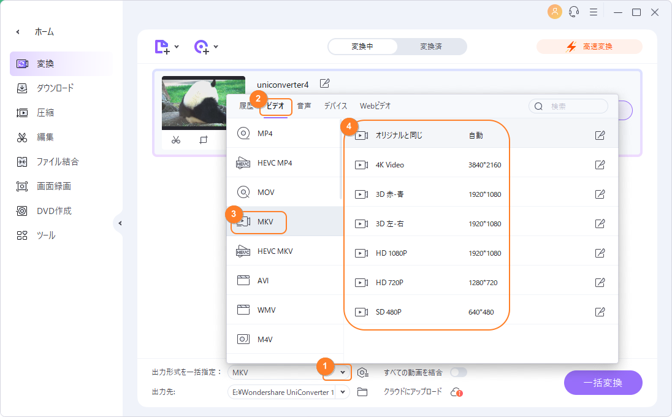Click the crop icon under video thumbnail
The height and width of the screenshot is (417, 672).
point(204,140)
